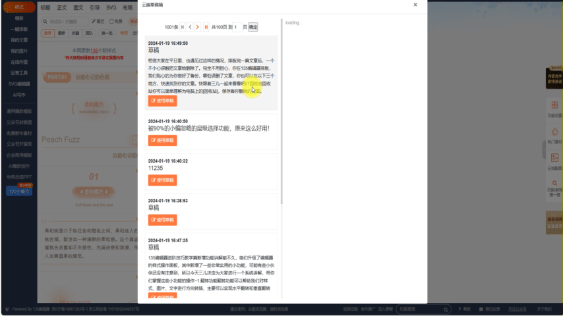Select the SVG style category tab
The width and height of the screenshot is (563, 316).
(x=111, y=7)
